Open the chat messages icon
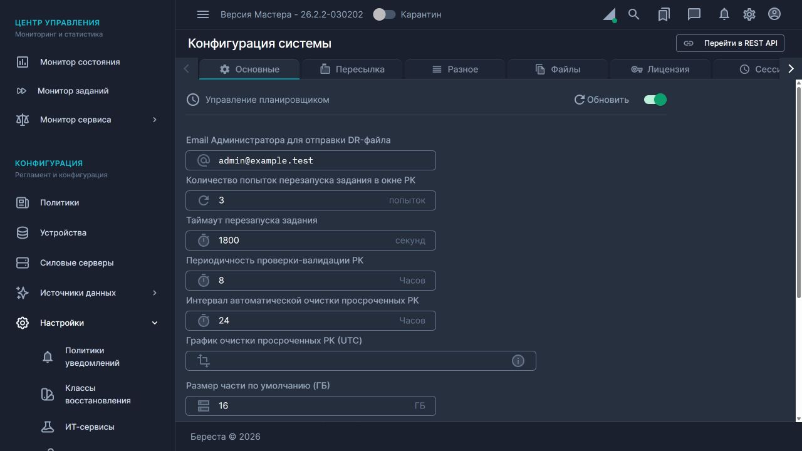Viewport: 802px width, 451px height. click(694, 14)
